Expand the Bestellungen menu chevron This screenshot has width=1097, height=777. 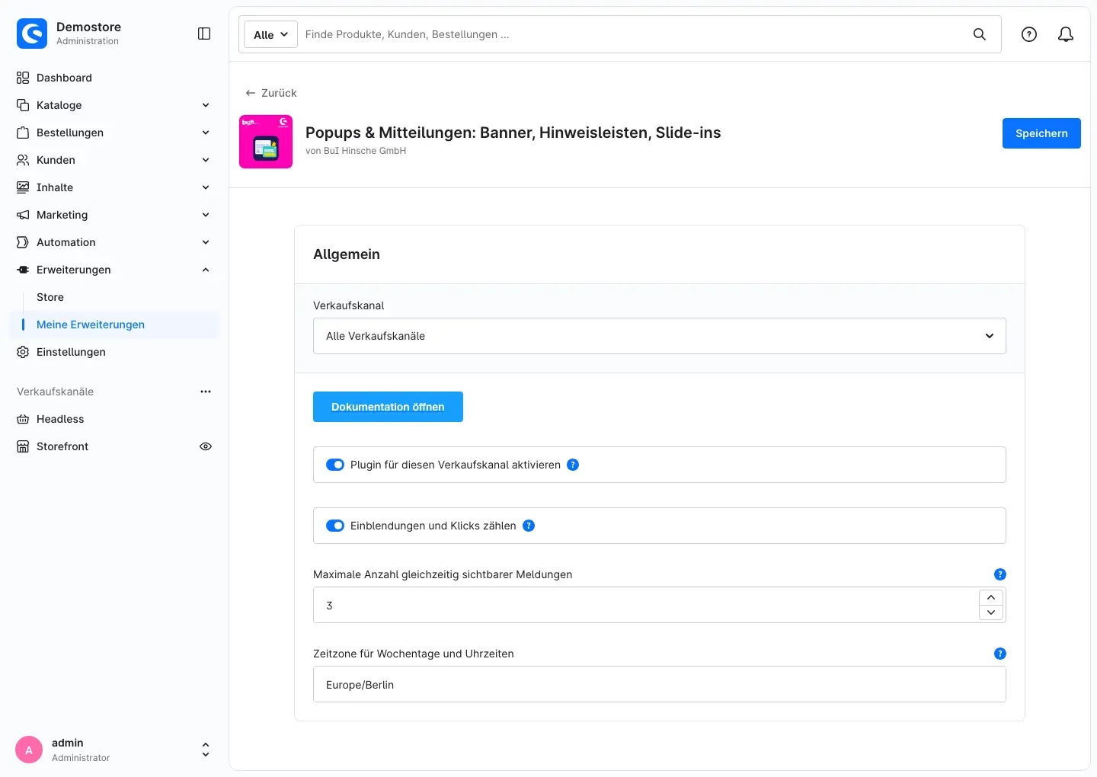coord(206,133)
